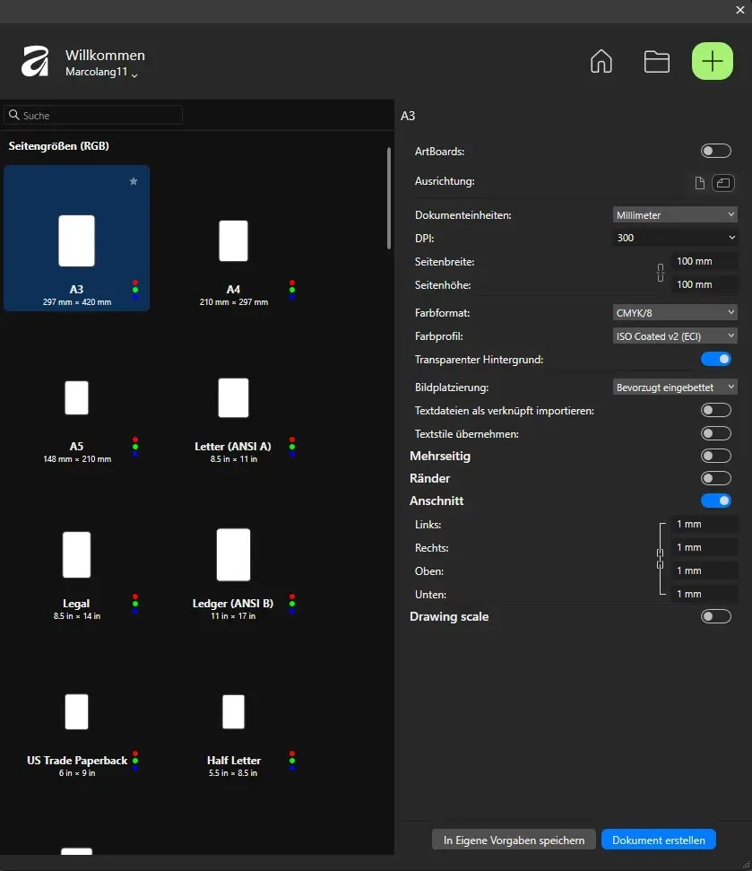Disable Transparenter Hintergrund switch
This screenshot has height=871, width=752.
pos(716,359)
